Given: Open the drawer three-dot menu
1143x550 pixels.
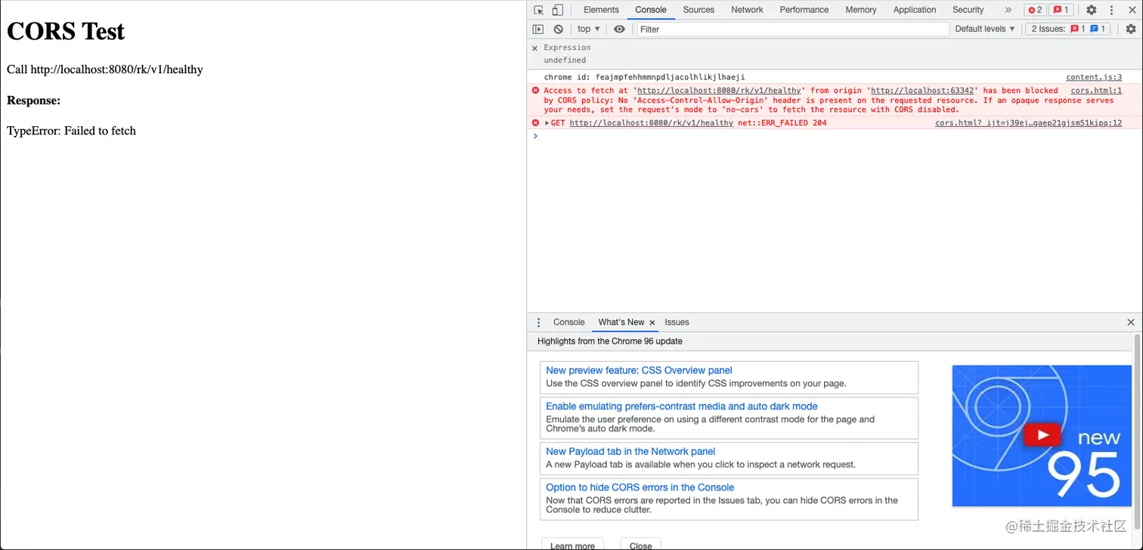Looking at the screenshot, I should pos(538,322).
